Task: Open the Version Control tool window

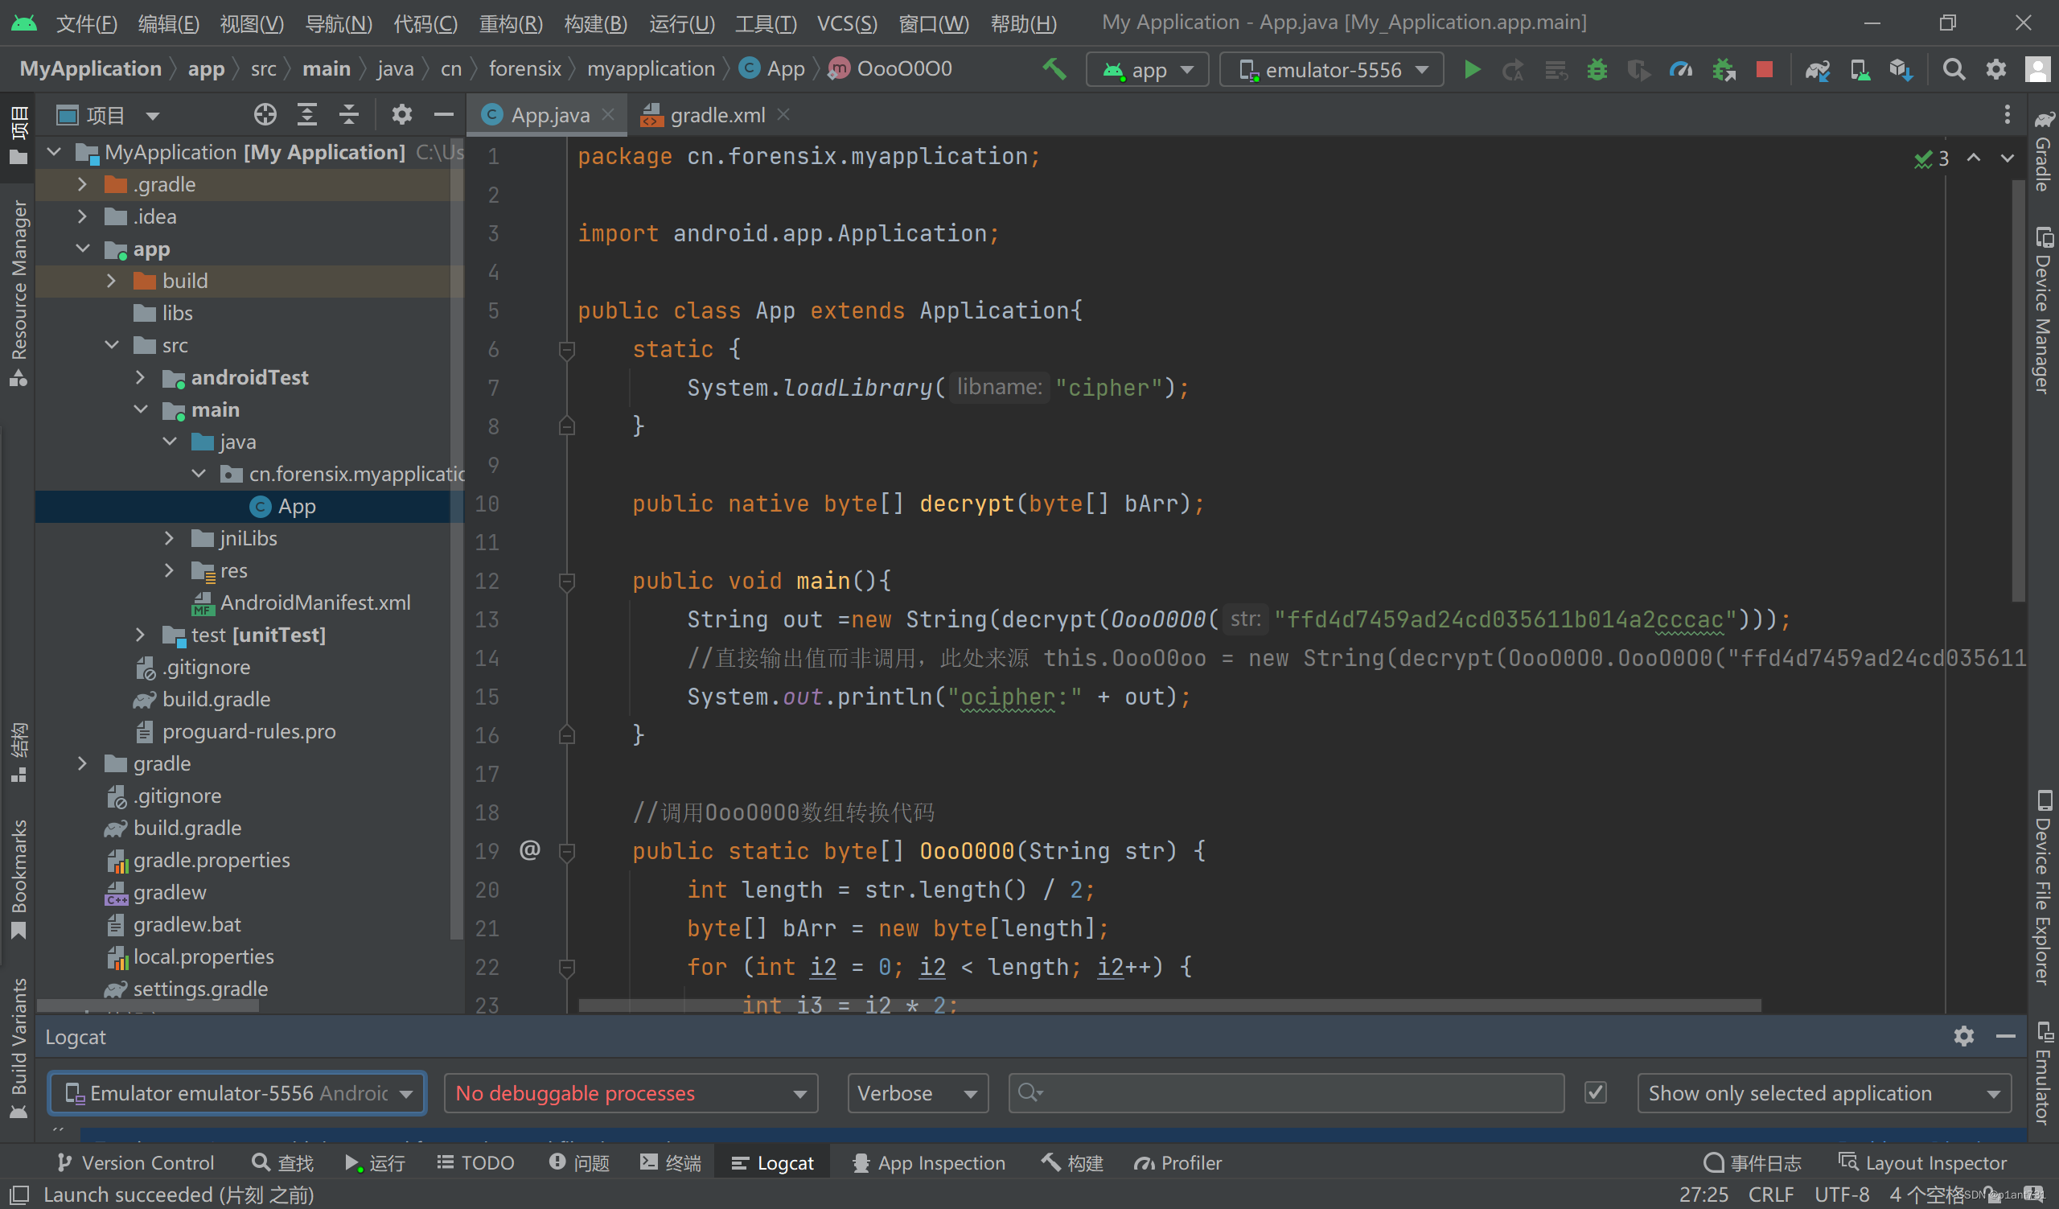Action: (x=137, y=1162)
